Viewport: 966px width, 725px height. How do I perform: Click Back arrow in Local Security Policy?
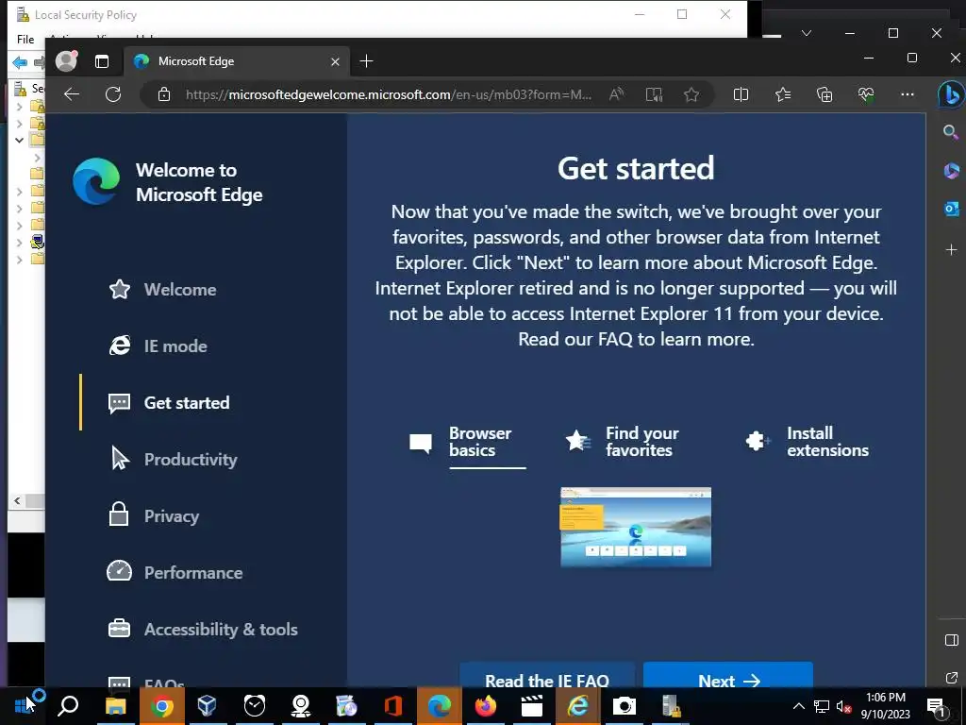[x=20, y=62]
